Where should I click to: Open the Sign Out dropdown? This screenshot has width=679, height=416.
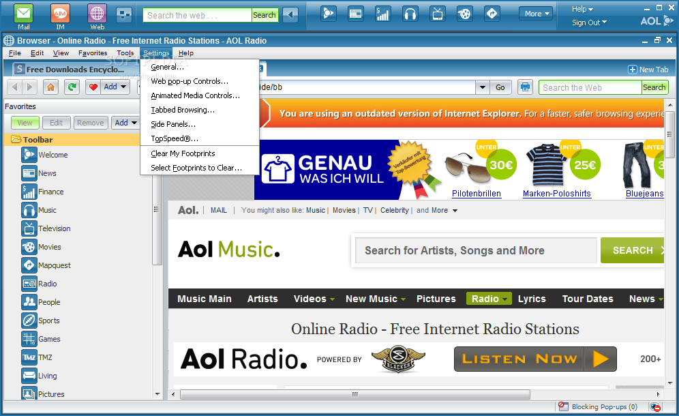589,23
